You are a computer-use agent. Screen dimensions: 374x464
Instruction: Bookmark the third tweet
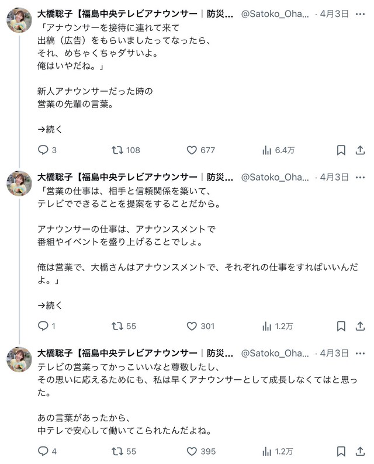[341, 451]
